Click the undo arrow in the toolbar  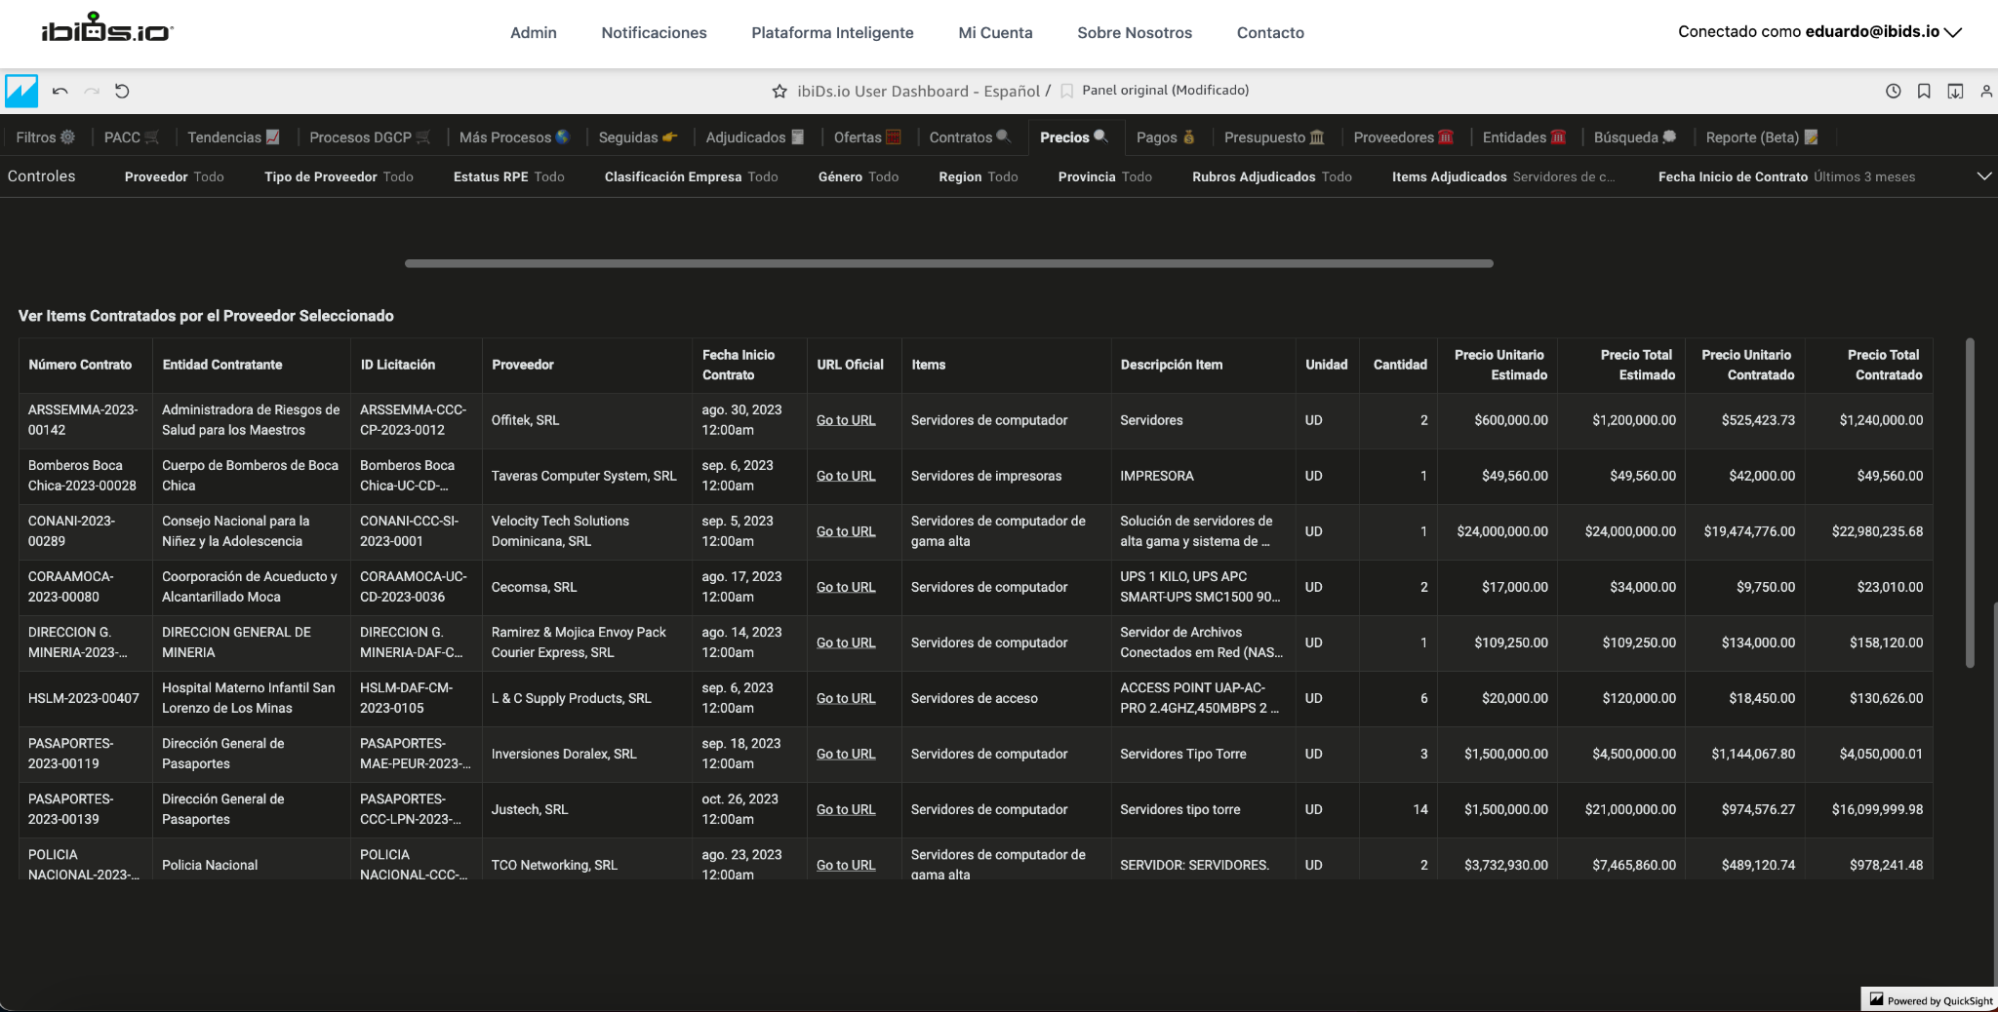point(60,92)
